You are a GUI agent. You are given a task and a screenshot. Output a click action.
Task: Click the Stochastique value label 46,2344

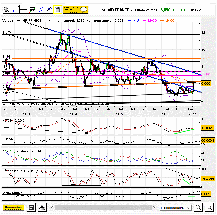point(208,179)
